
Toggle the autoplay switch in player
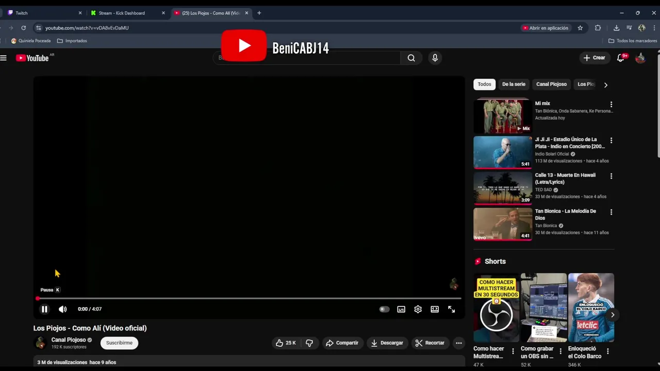point(384,309)
